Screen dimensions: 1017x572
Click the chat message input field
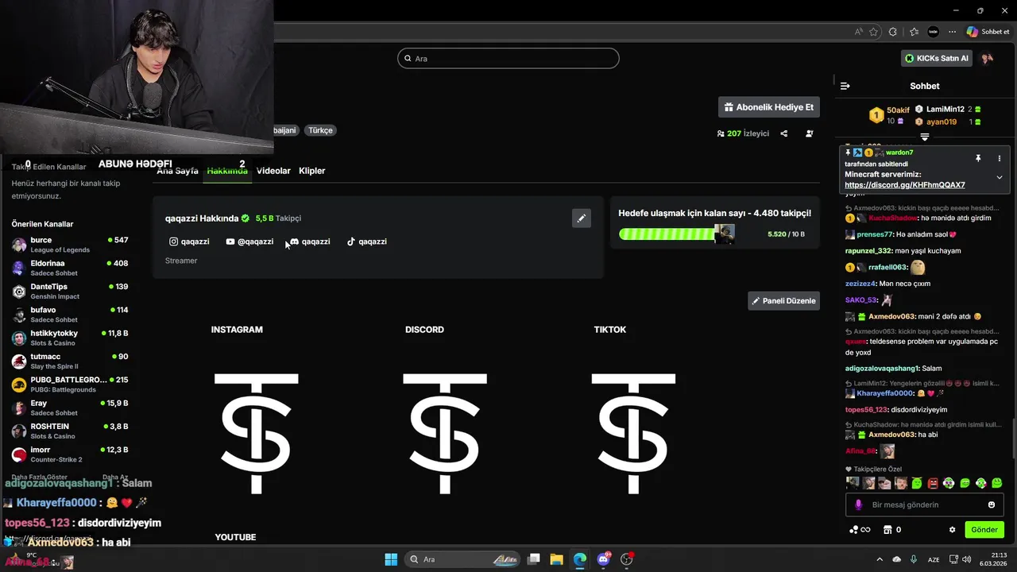point(924,504)
